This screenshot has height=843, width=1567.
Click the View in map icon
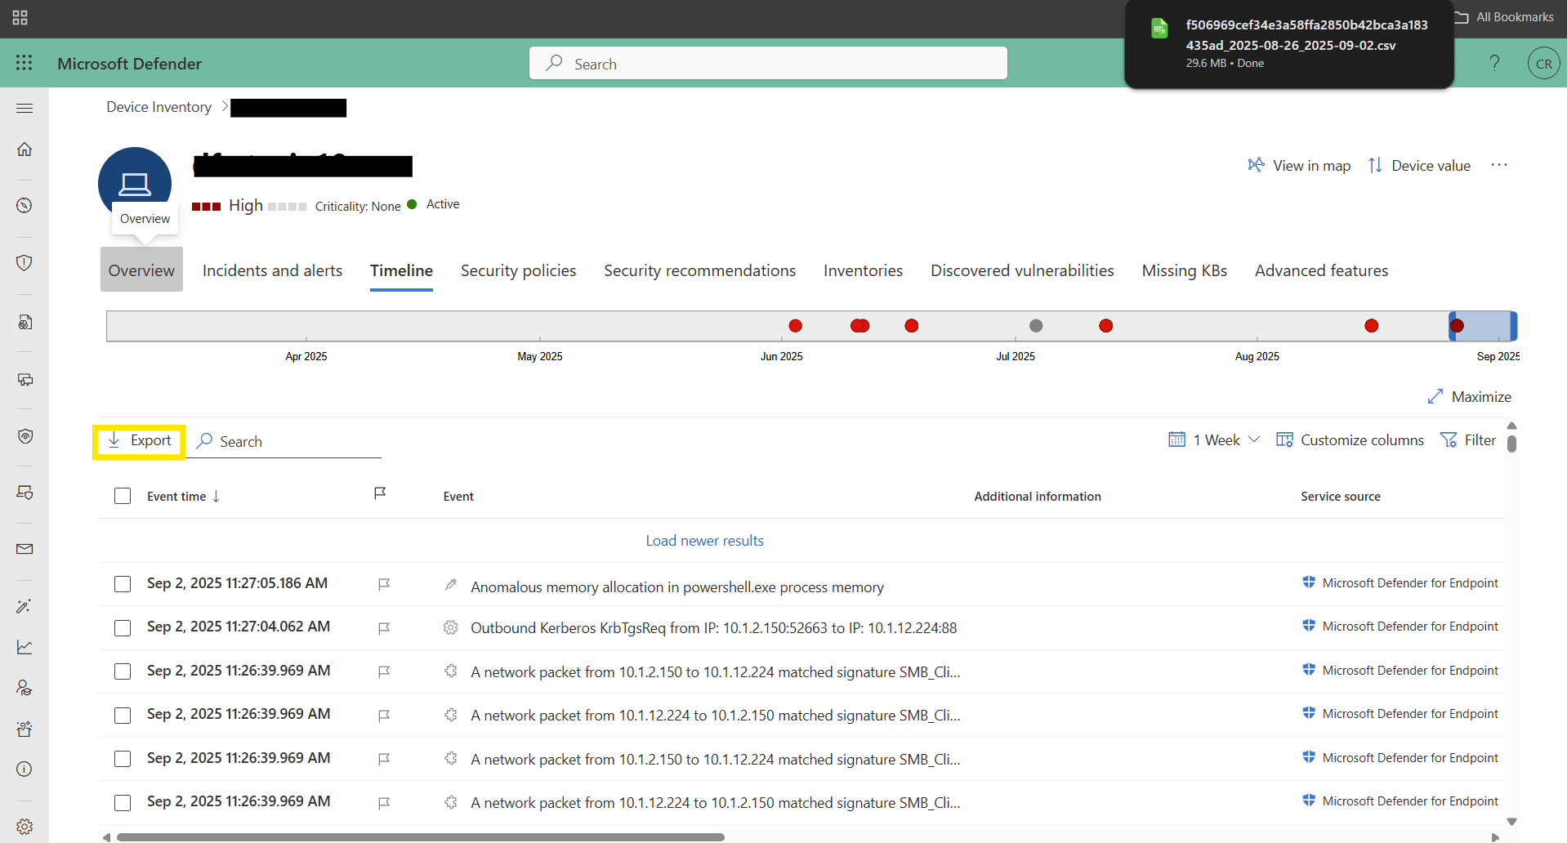pos(1256,165)
